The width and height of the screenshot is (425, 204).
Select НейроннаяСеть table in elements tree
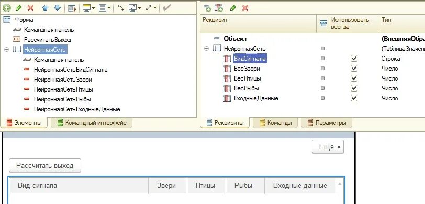[x=44, y=50]
